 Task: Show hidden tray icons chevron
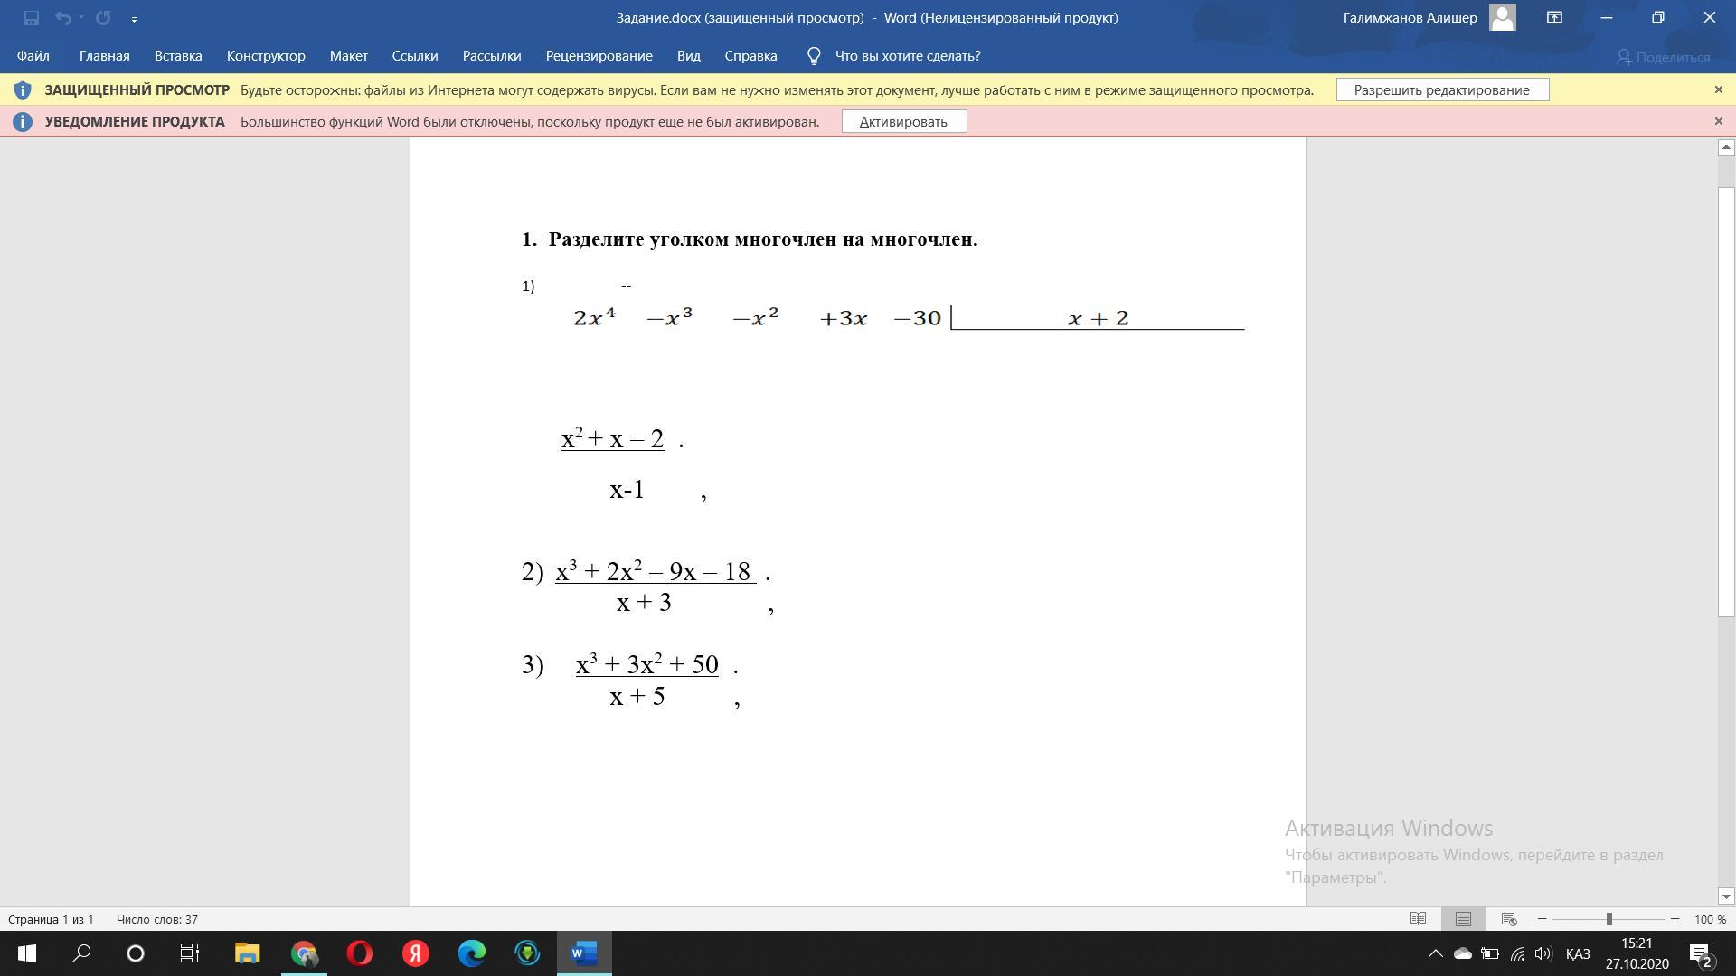[x=1435, y=953]
